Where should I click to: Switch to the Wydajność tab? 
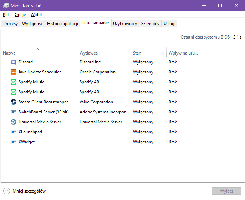click(x=32, y=24)
